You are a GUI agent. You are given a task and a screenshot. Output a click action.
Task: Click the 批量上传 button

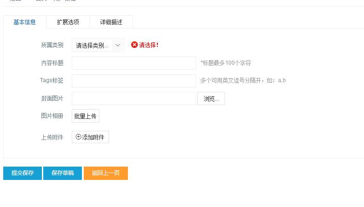pyautogui.click(x=86, y=116)
